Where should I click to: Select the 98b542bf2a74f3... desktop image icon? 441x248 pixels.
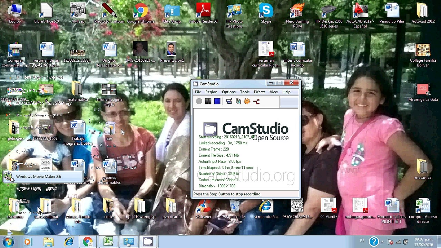[x=297, y=209]
